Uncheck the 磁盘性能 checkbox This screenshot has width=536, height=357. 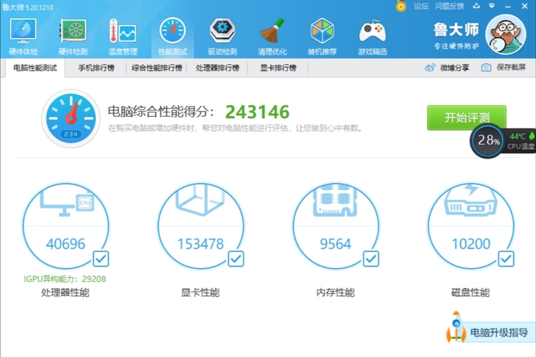coord(506,259)
